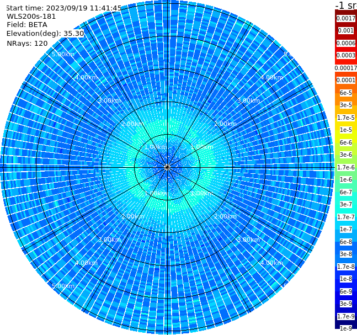
Task: Click the 3e-7 colorbar label
Action: click(346, 204)
